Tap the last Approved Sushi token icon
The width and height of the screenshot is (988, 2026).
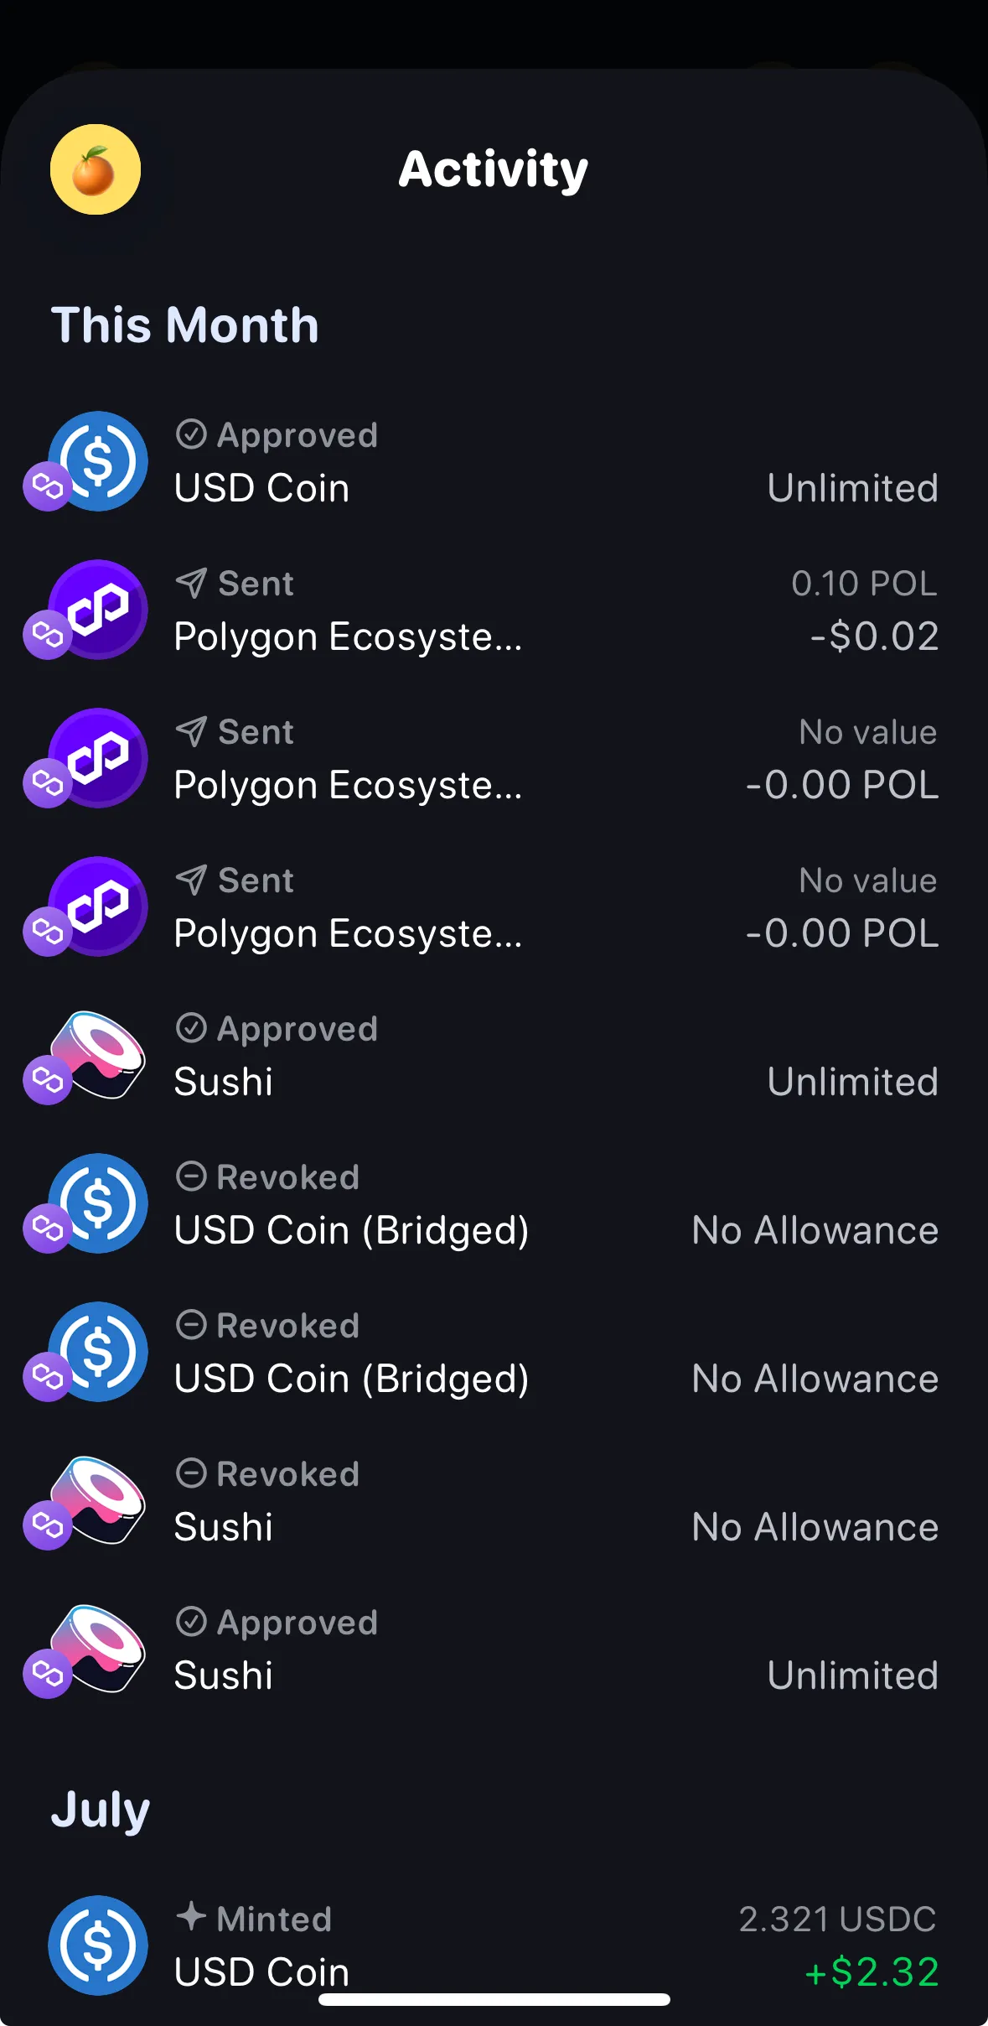[x=98, y=1649]
